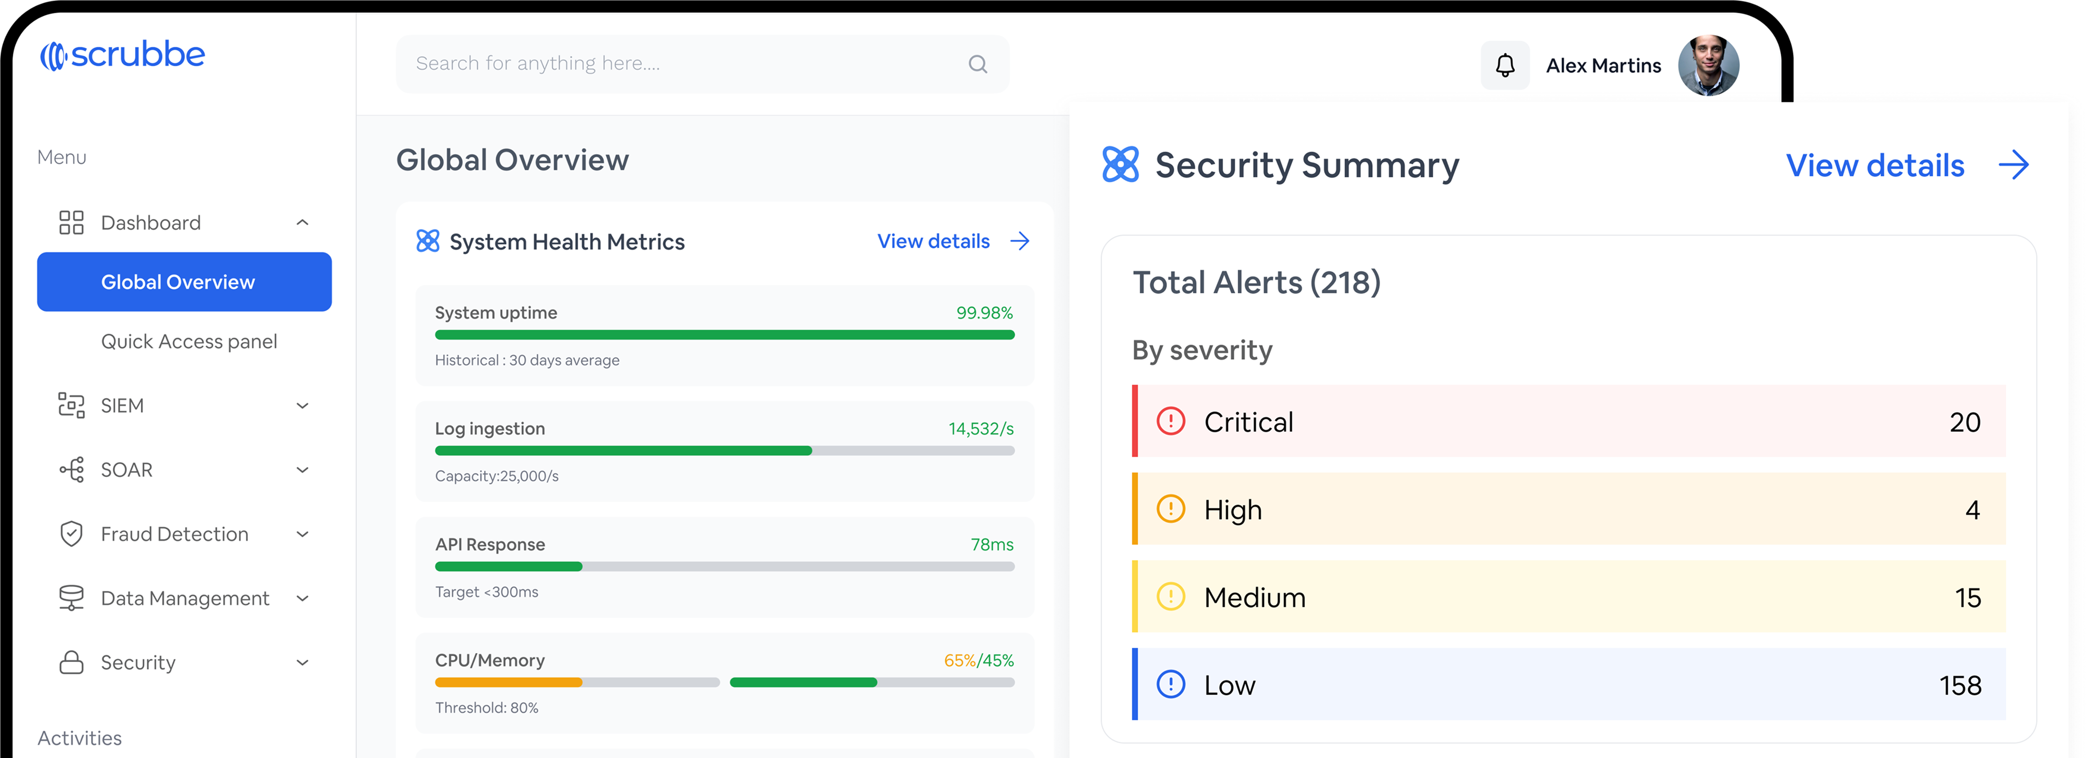This screenshot has width=2090, height=758.
Task: Focus the Search for anything field
Action: 702,64
